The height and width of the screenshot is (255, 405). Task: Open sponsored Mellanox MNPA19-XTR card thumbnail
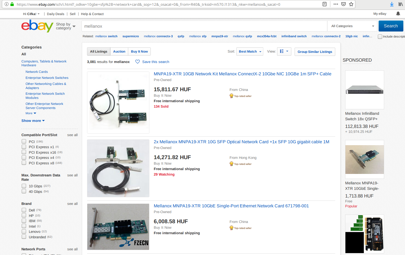(x=364, y=159)
